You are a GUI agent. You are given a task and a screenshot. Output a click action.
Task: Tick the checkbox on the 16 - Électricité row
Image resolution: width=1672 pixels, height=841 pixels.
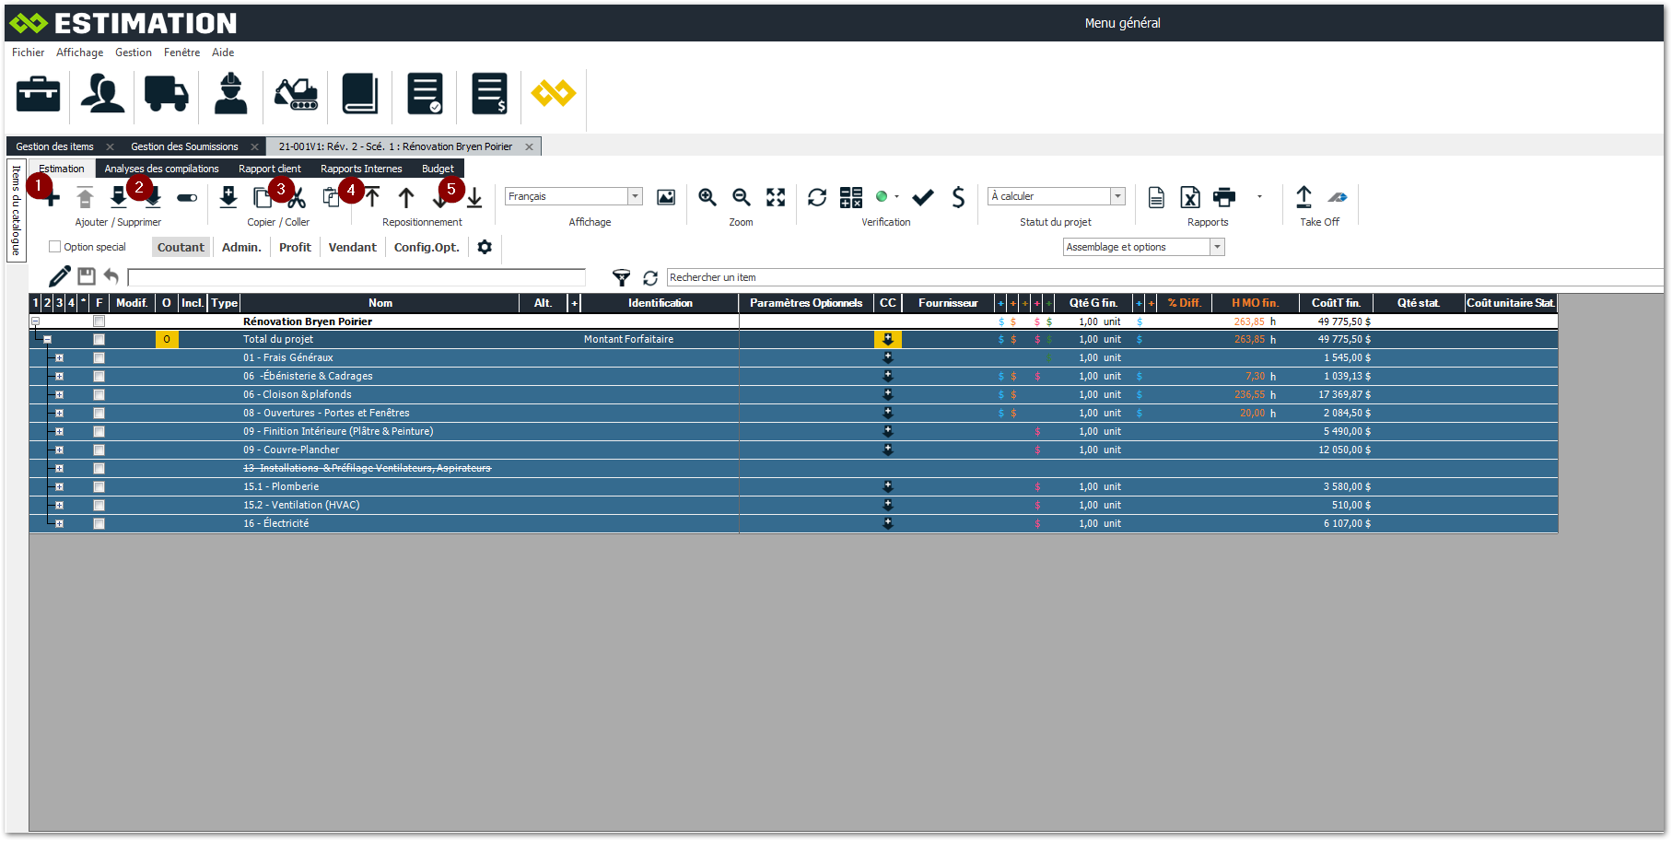coord(99,523)
